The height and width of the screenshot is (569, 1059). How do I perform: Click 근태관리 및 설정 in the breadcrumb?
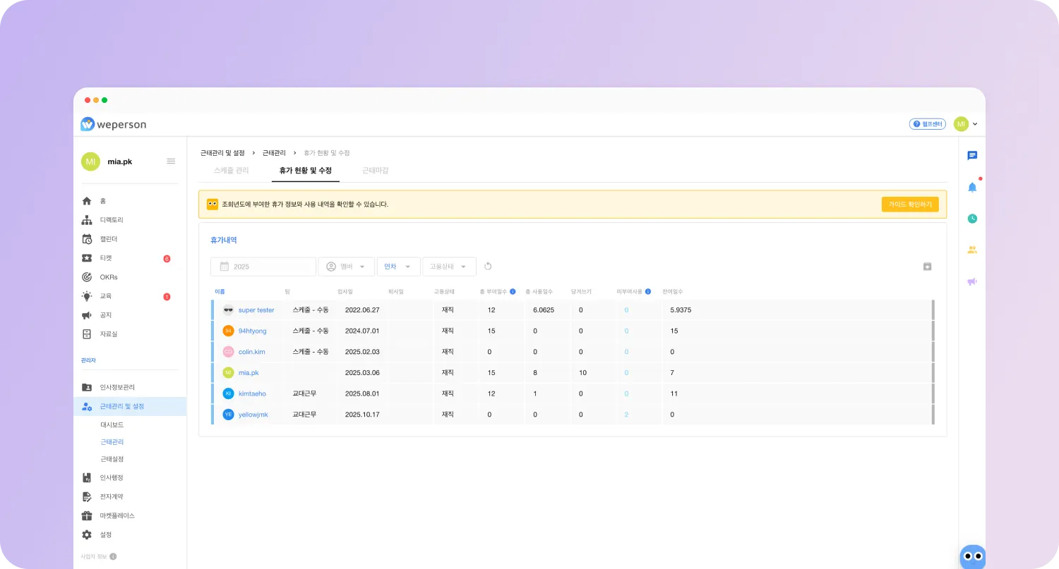(222, 152)
